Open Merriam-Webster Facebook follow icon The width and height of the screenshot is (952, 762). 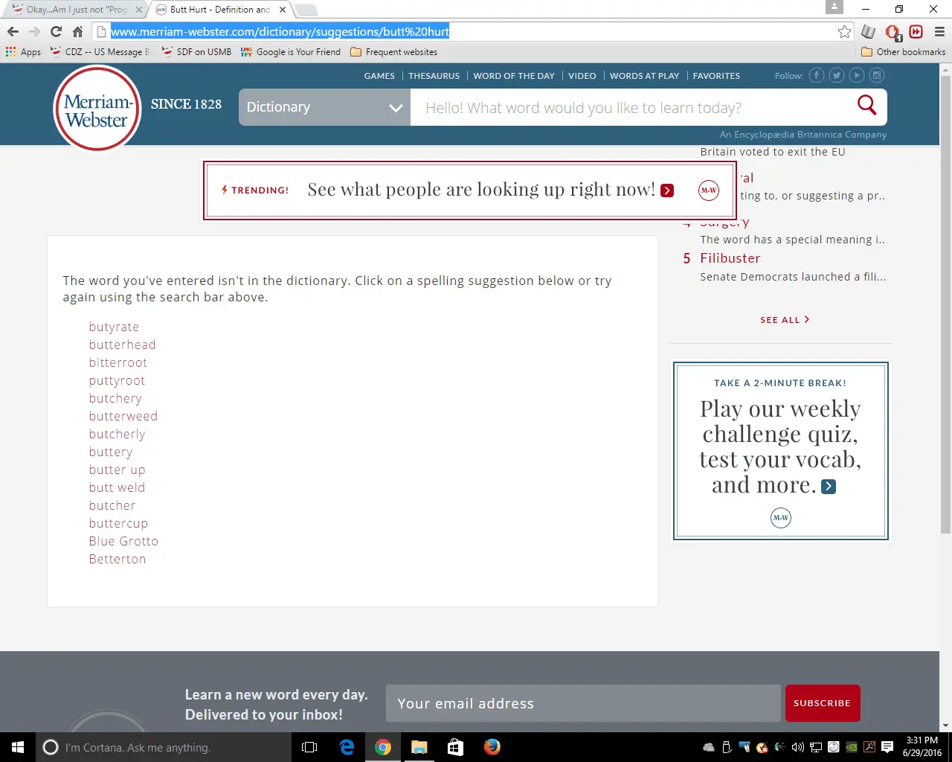point(817,75)
